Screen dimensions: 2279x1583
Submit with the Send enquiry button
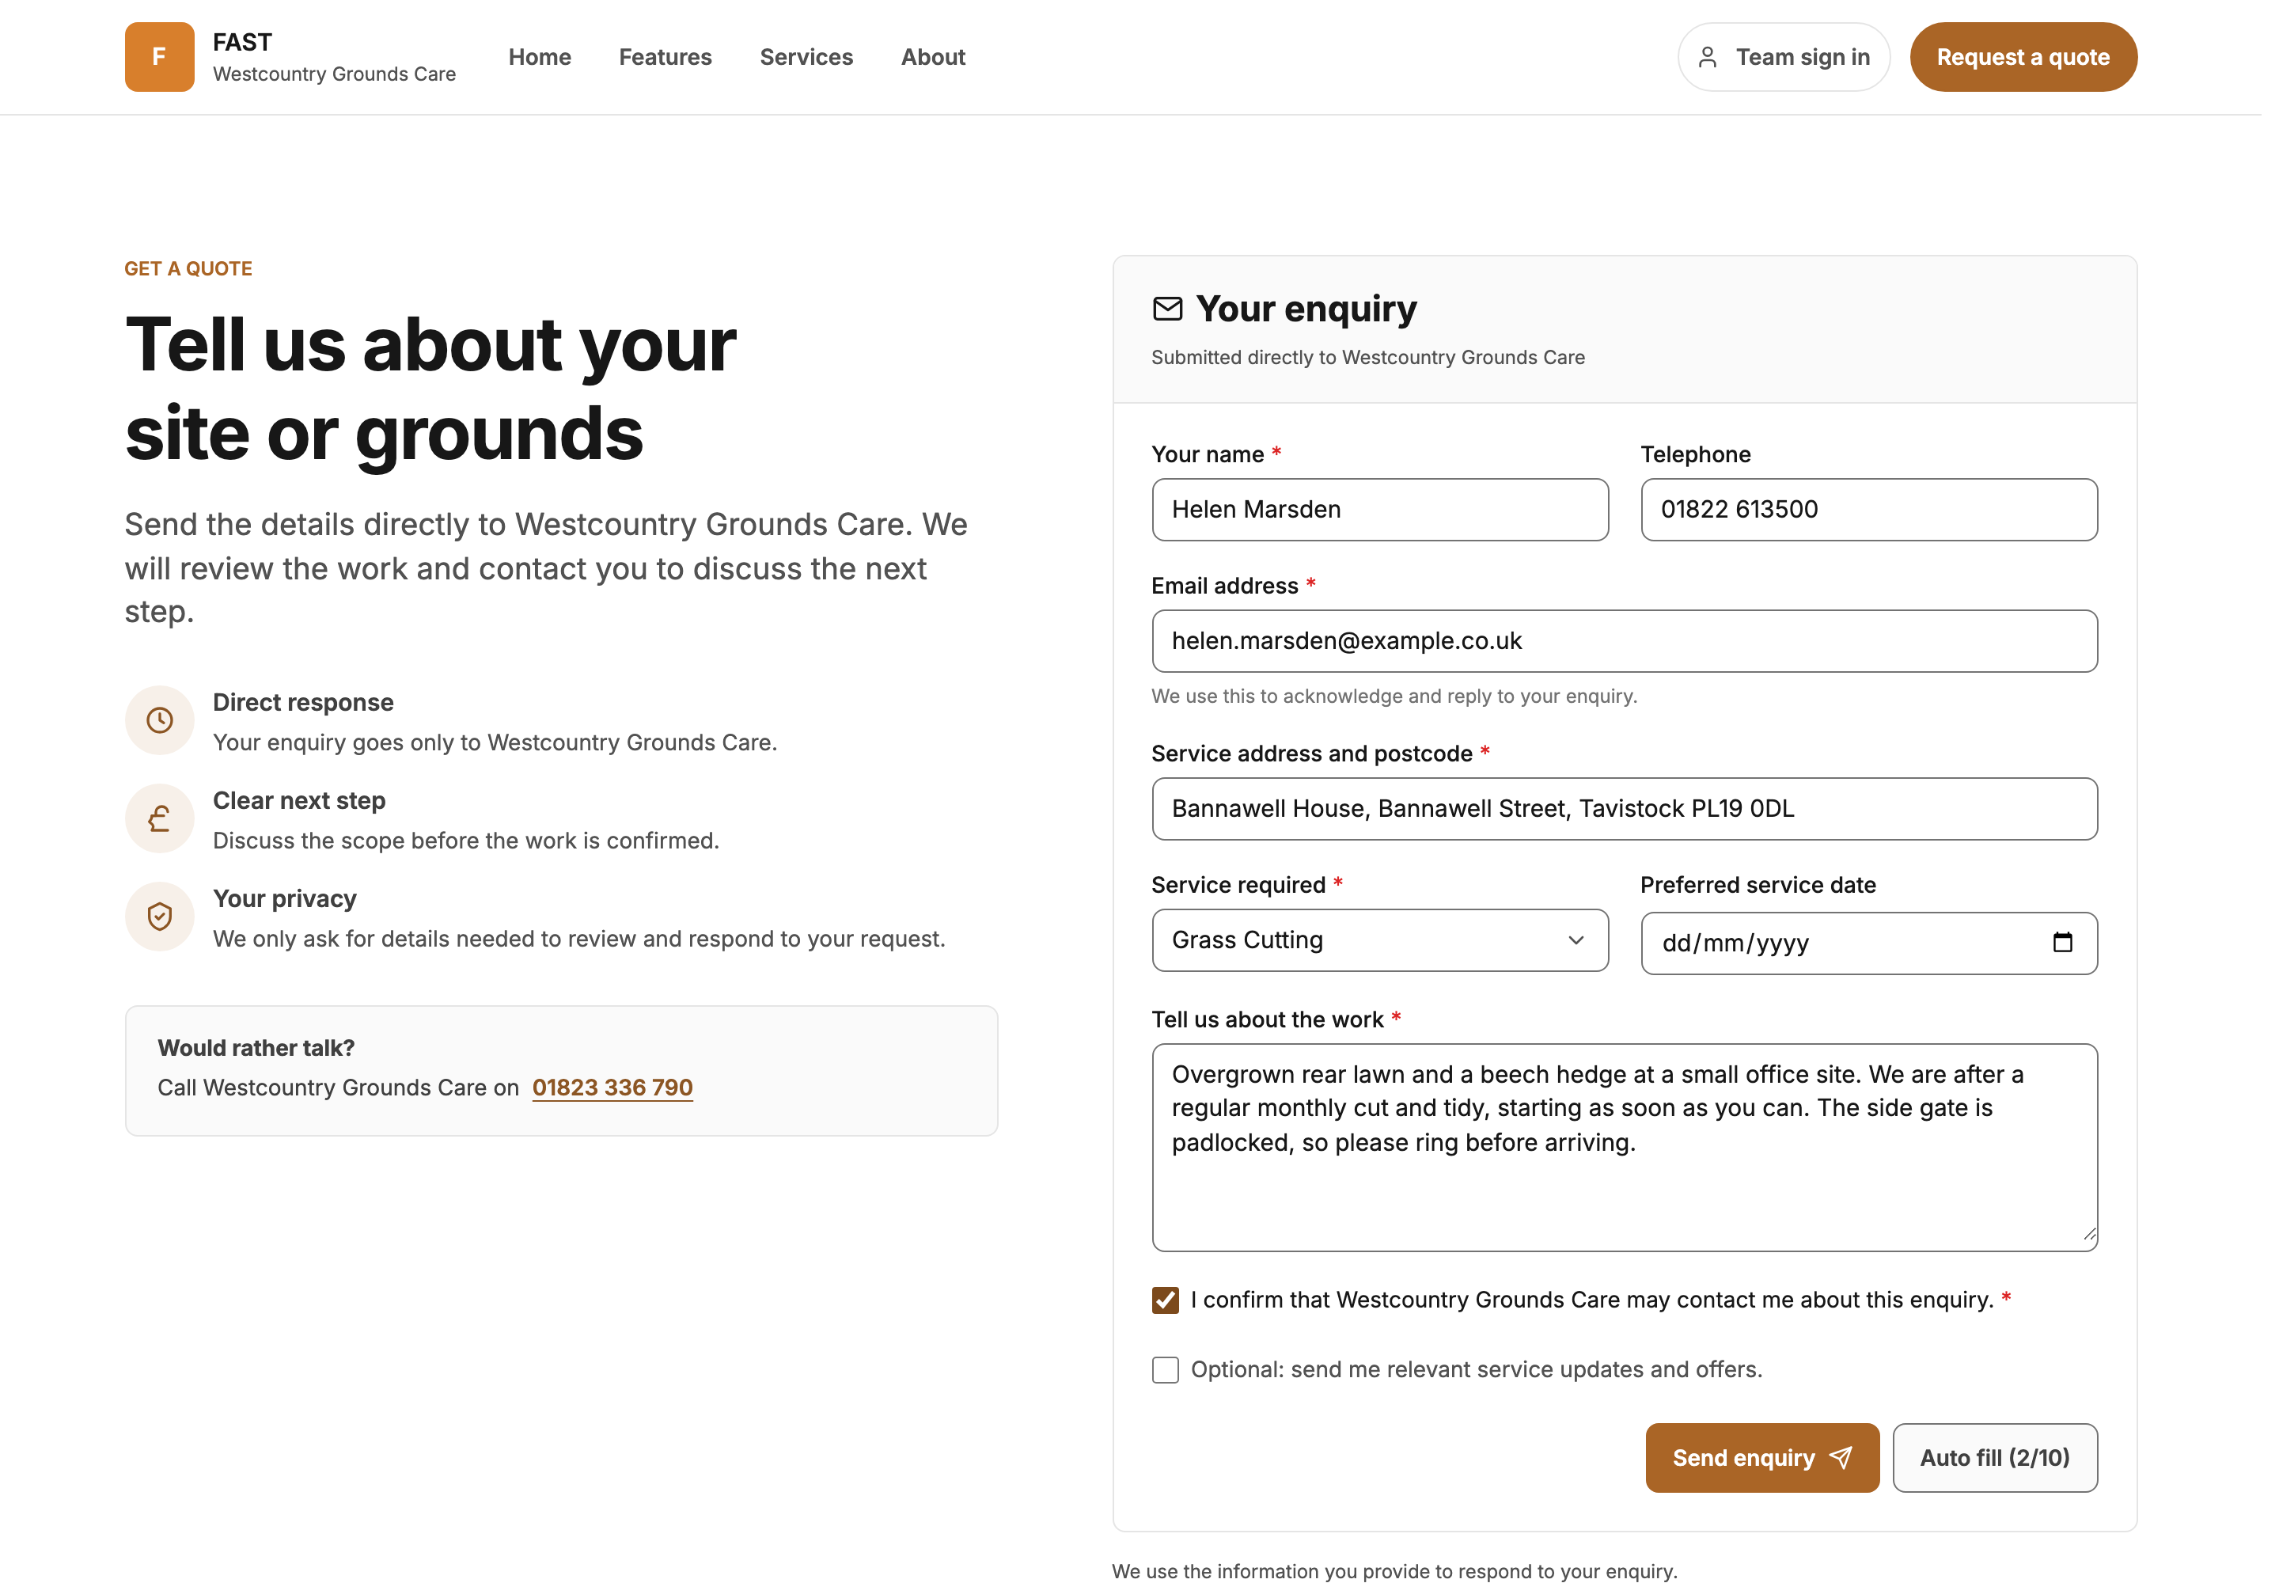pos(1762,1457)
